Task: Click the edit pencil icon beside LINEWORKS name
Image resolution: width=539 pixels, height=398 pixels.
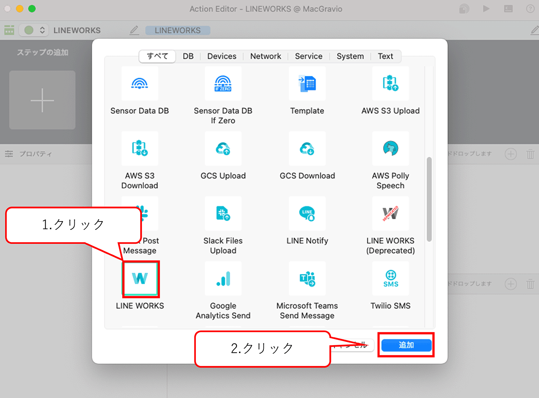Action: coord(134,30)
